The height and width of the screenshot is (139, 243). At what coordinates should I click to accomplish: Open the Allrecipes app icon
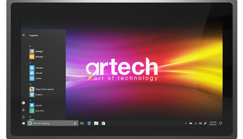point(32,57)
